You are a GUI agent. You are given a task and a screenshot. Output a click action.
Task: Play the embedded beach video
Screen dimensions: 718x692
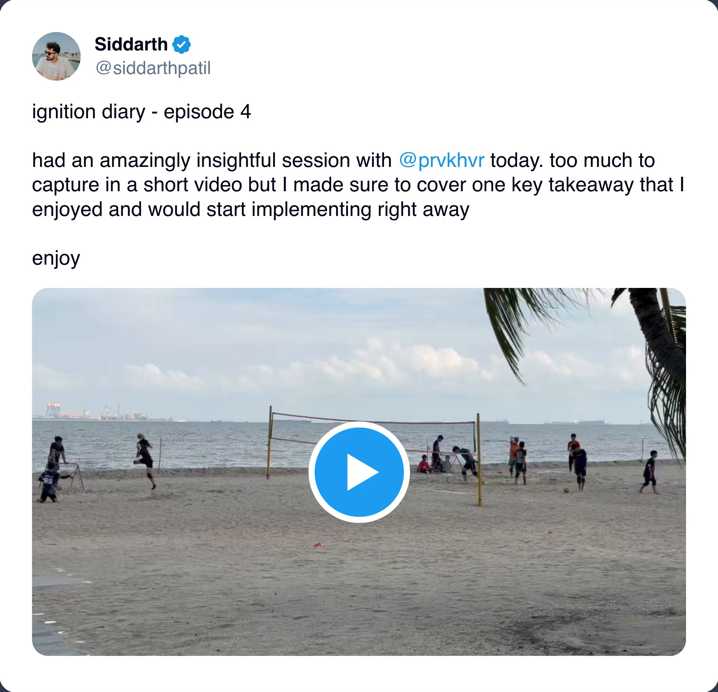[359, 472]
